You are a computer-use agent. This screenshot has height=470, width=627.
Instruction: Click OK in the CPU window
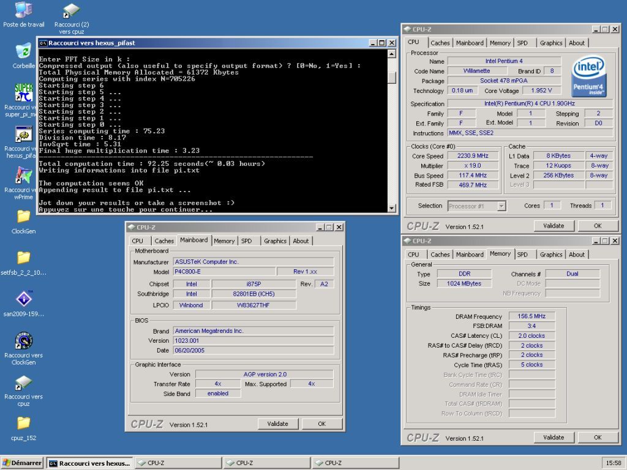click(x=598, y=226)
